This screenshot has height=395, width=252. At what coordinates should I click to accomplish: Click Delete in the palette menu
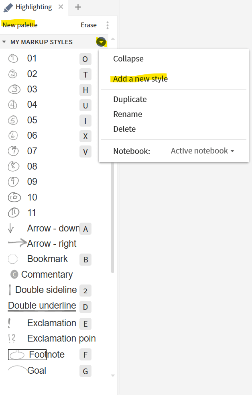124,129
